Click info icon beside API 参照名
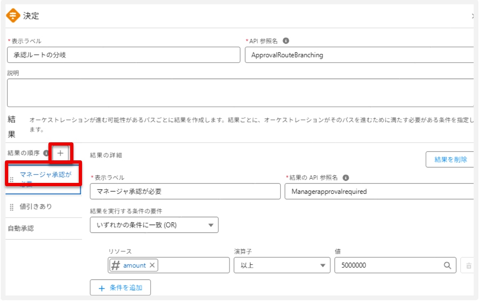This screenshot has width=480, height=301. pyautogui.click(x=286, y=41)
